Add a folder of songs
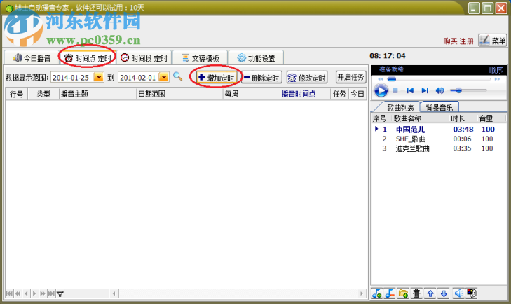The width and height of the screenshot is (511, 304). [403, 293]
